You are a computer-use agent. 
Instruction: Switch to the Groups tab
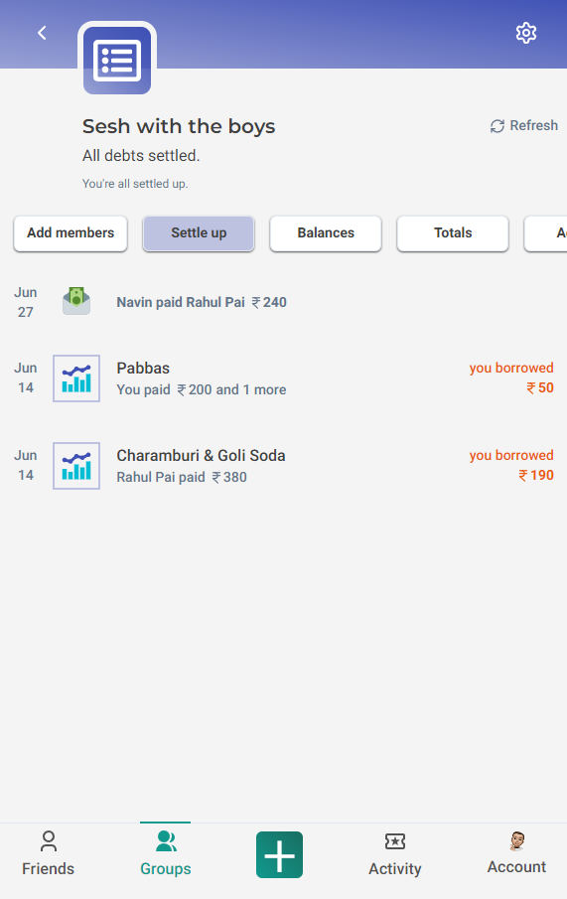point(166,854)
